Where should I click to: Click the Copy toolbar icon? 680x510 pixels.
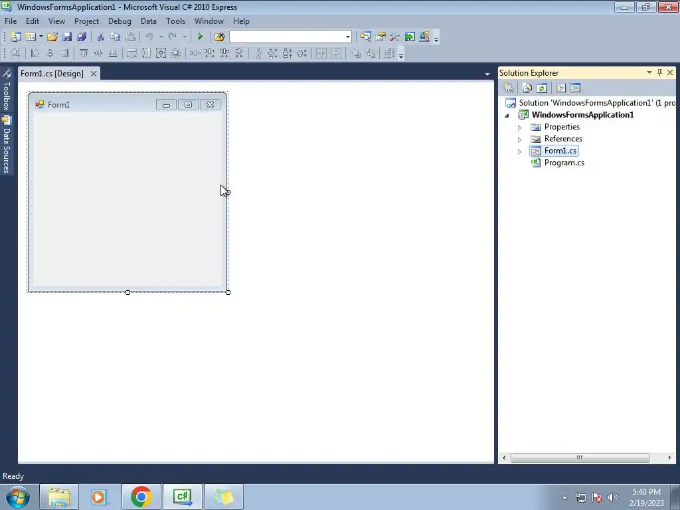coord(115,37)
